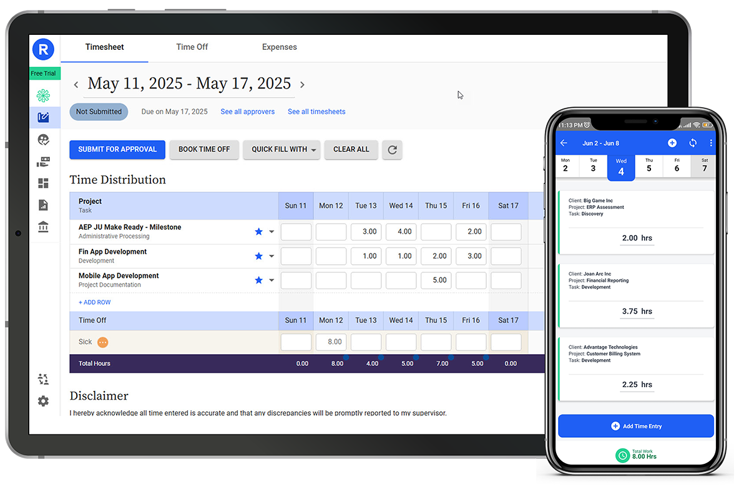The image size is (749, 490).
Task: Open the bank building icon in the sidebar
Action: pos(43,227)
